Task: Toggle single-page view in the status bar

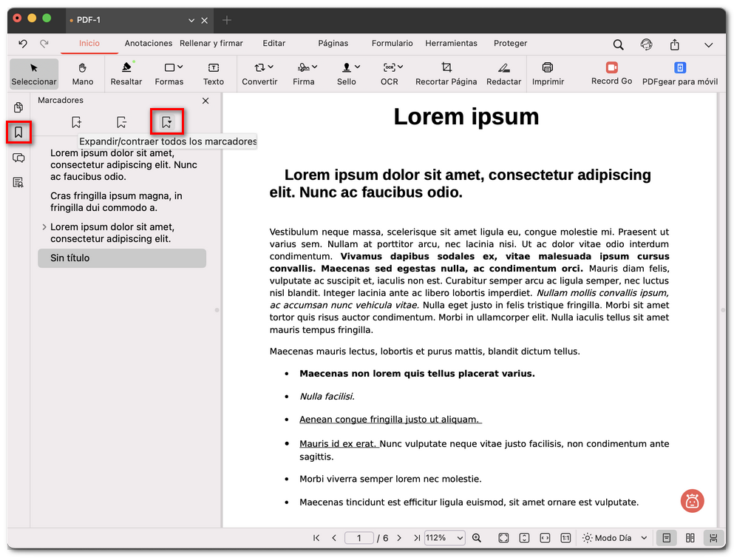Action: 666,538
